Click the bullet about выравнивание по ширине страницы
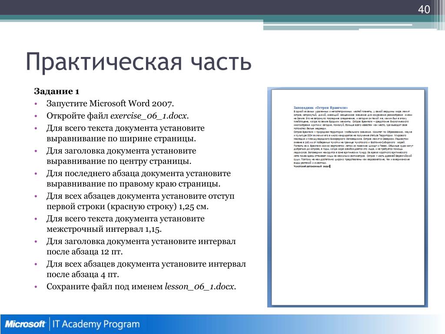The height and width of the screenshot is (334, 445). click(x=126, y=133)
